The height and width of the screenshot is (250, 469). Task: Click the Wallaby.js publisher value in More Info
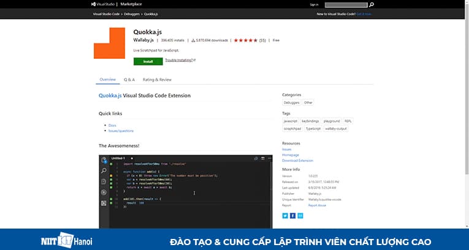point(315,194)
